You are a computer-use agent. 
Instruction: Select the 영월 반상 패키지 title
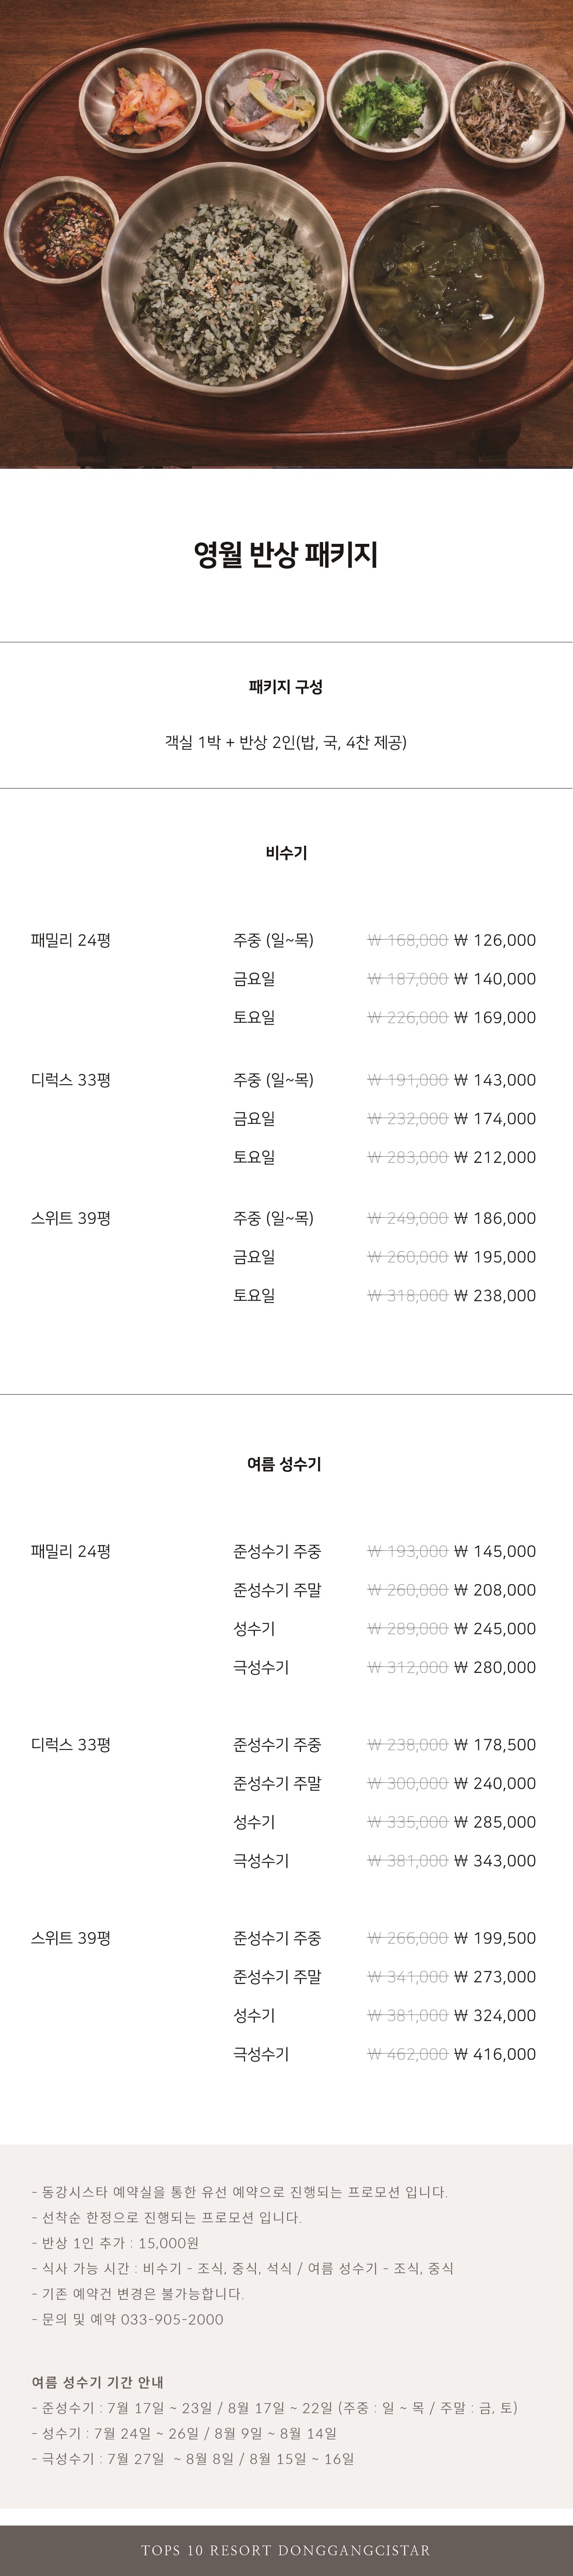286,555
